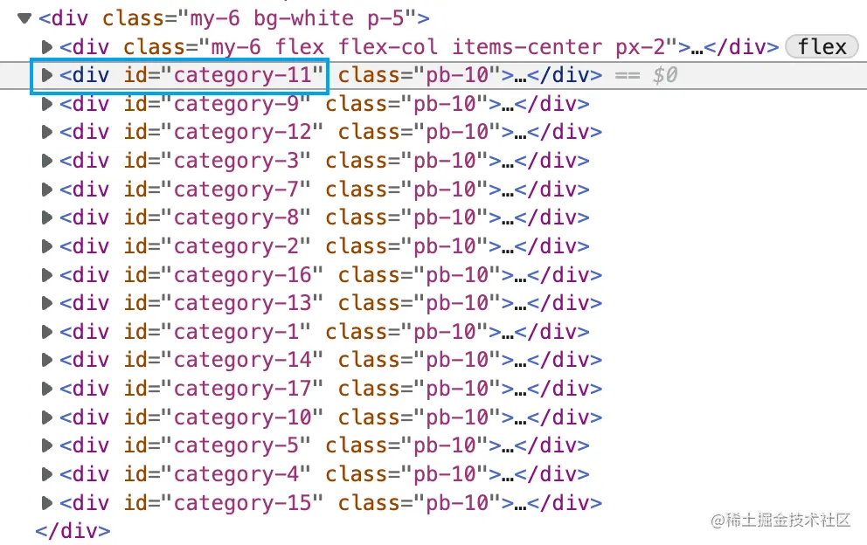Select the id="category-14" attribute text

[224, 361]
